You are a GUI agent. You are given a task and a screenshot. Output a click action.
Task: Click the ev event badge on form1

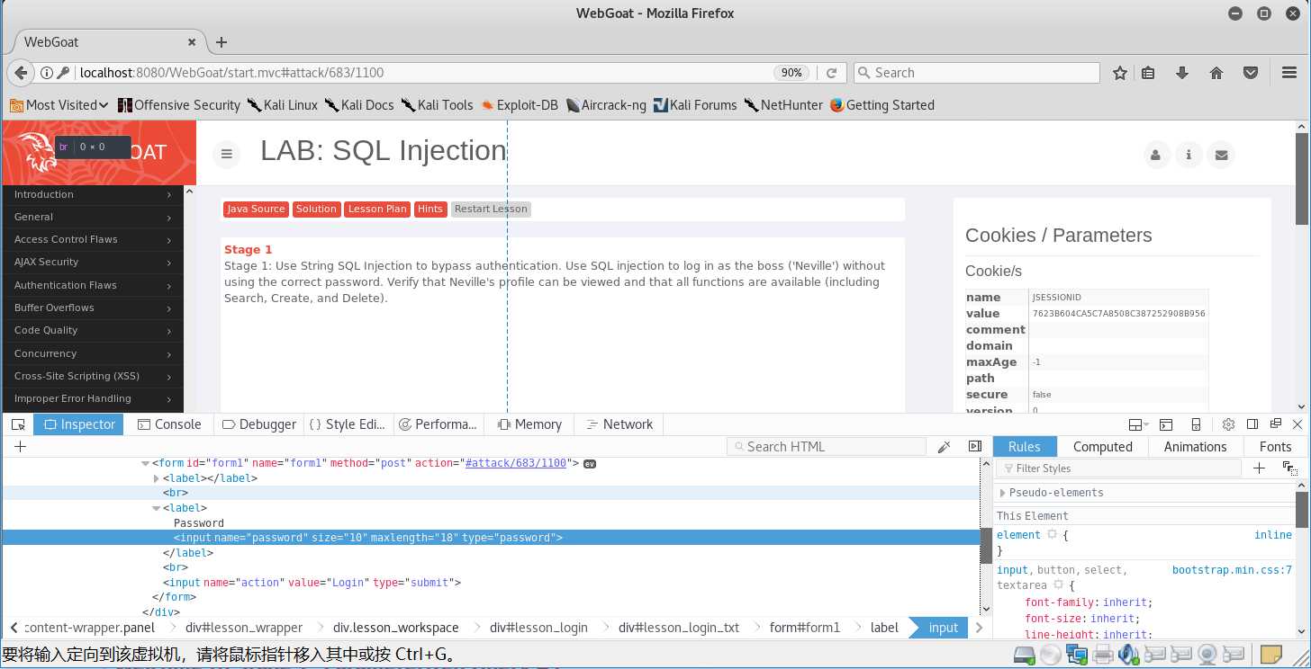point(591,464)
